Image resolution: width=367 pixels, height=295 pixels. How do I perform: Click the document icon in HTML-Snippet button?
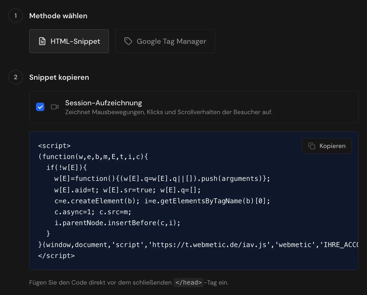click(x=42, y=41)
